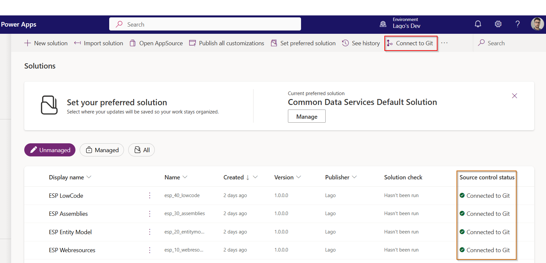Screen dimensions: 546x263
Task: Open the user profile avatar
Action: point(537,24)
